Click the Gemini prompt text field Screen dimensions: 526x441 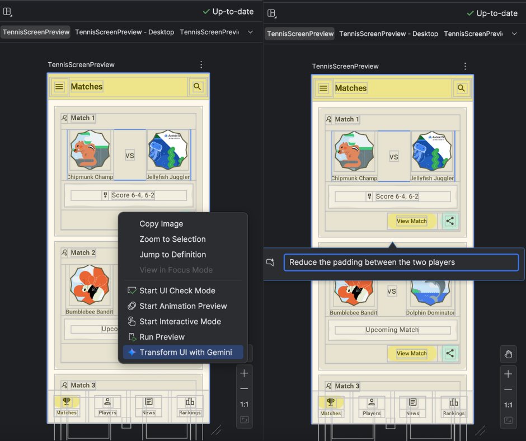401,262
